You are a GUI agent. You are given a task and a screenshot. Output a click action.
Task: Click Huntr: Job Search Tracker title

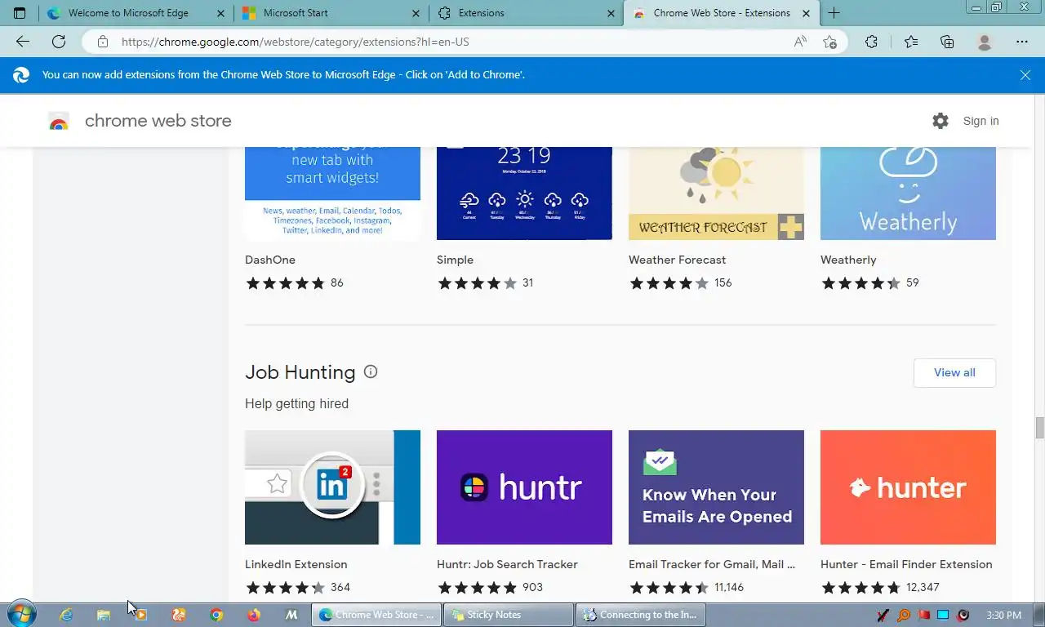pos(507,564)
